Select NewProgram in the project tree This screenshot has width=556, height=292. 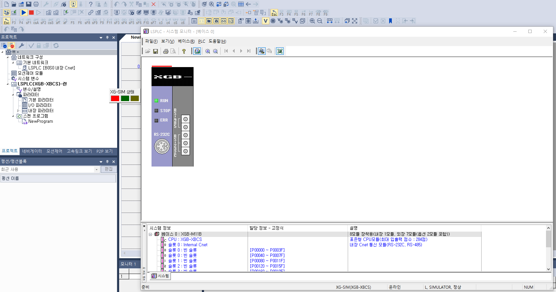click(x=40, y=121)
